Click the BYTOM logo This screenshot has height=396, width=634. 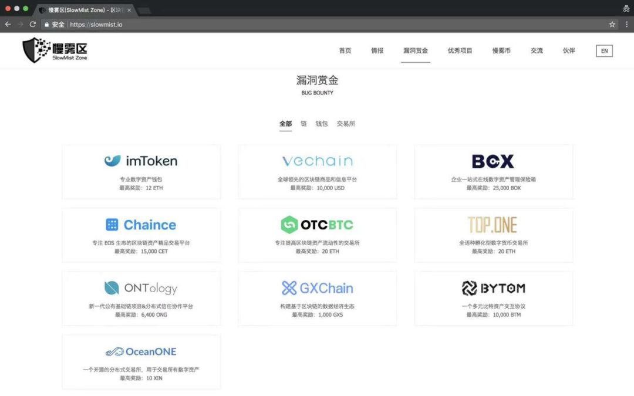493,288
